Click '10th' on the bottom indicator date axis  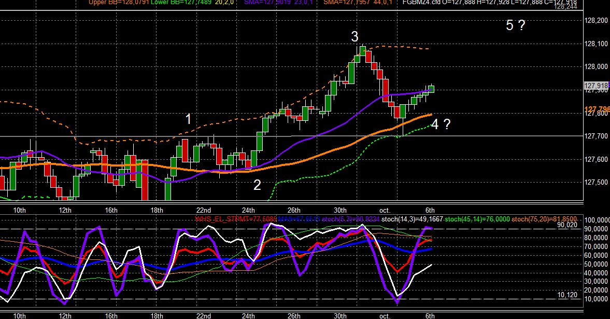(20, 315)
